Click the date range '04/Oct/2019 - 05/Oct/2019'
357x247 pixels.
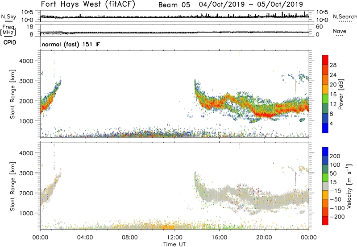(251, 4)
